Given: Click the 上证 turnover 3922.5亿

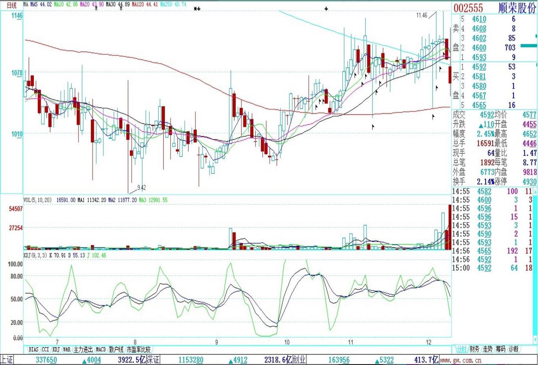Looking at the screenshot, I should point(132,360).
